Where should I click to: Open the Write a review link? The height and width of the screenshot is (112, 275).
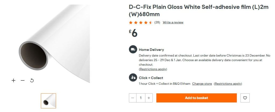pyautogui.click(x=173, y=22)
